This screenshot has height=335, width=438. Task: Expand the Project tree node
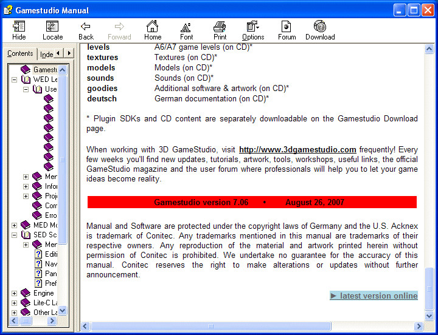(x=26, y=197)
